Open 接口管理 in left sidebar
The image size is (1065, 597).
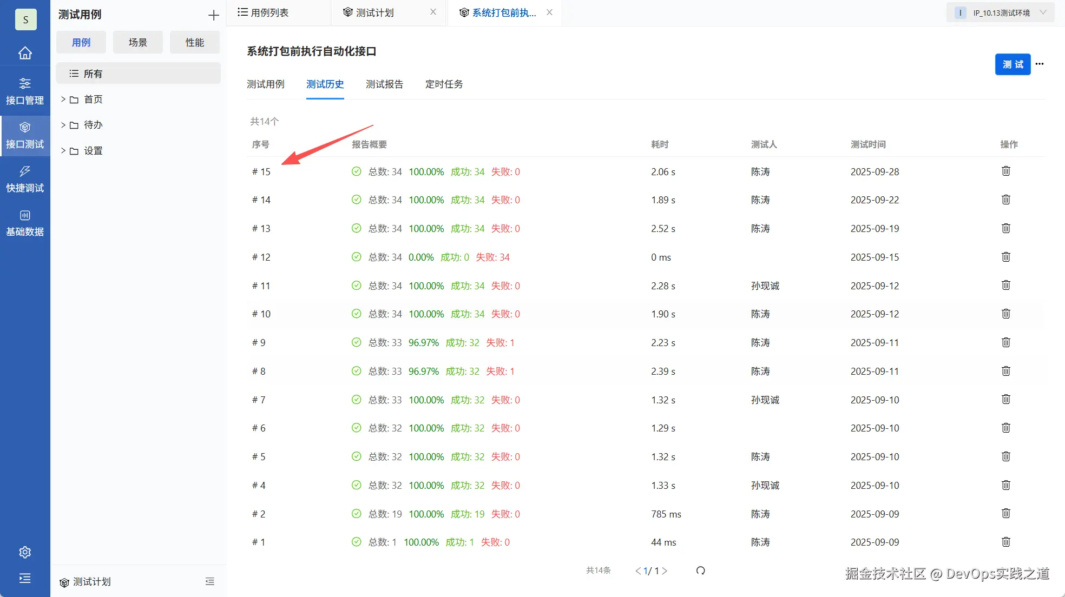(25, 91)
